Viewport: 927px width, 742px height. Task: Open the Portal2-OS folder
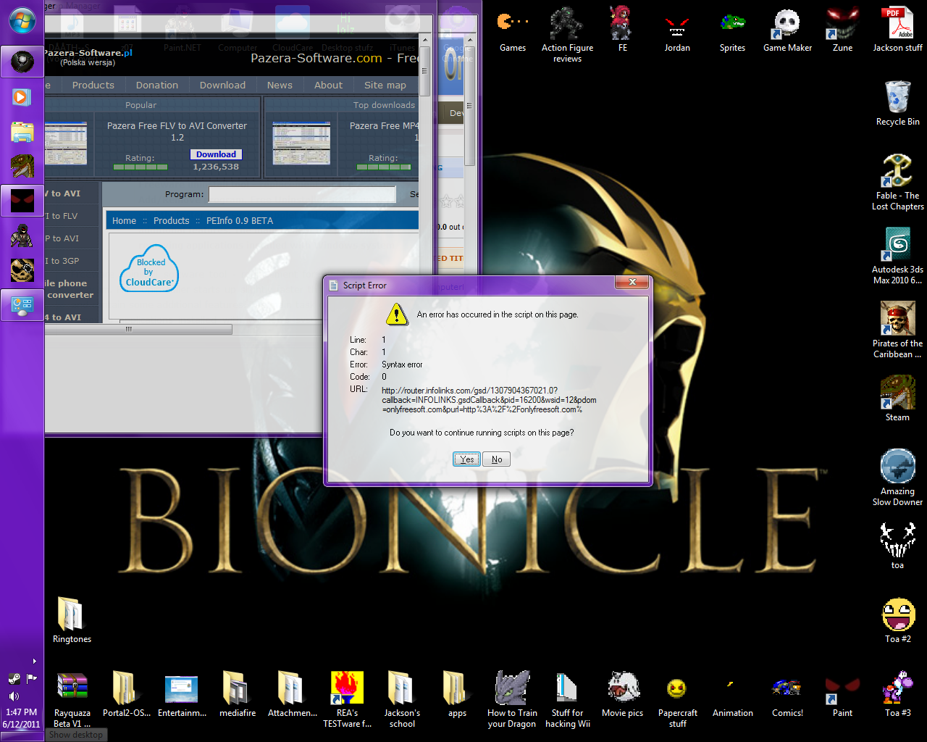127,695
